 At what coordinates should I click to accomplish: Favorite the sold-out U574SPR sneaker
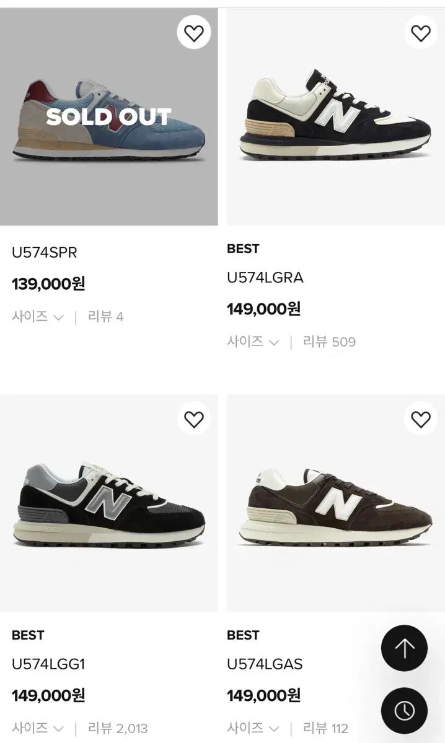pos(194,33)
